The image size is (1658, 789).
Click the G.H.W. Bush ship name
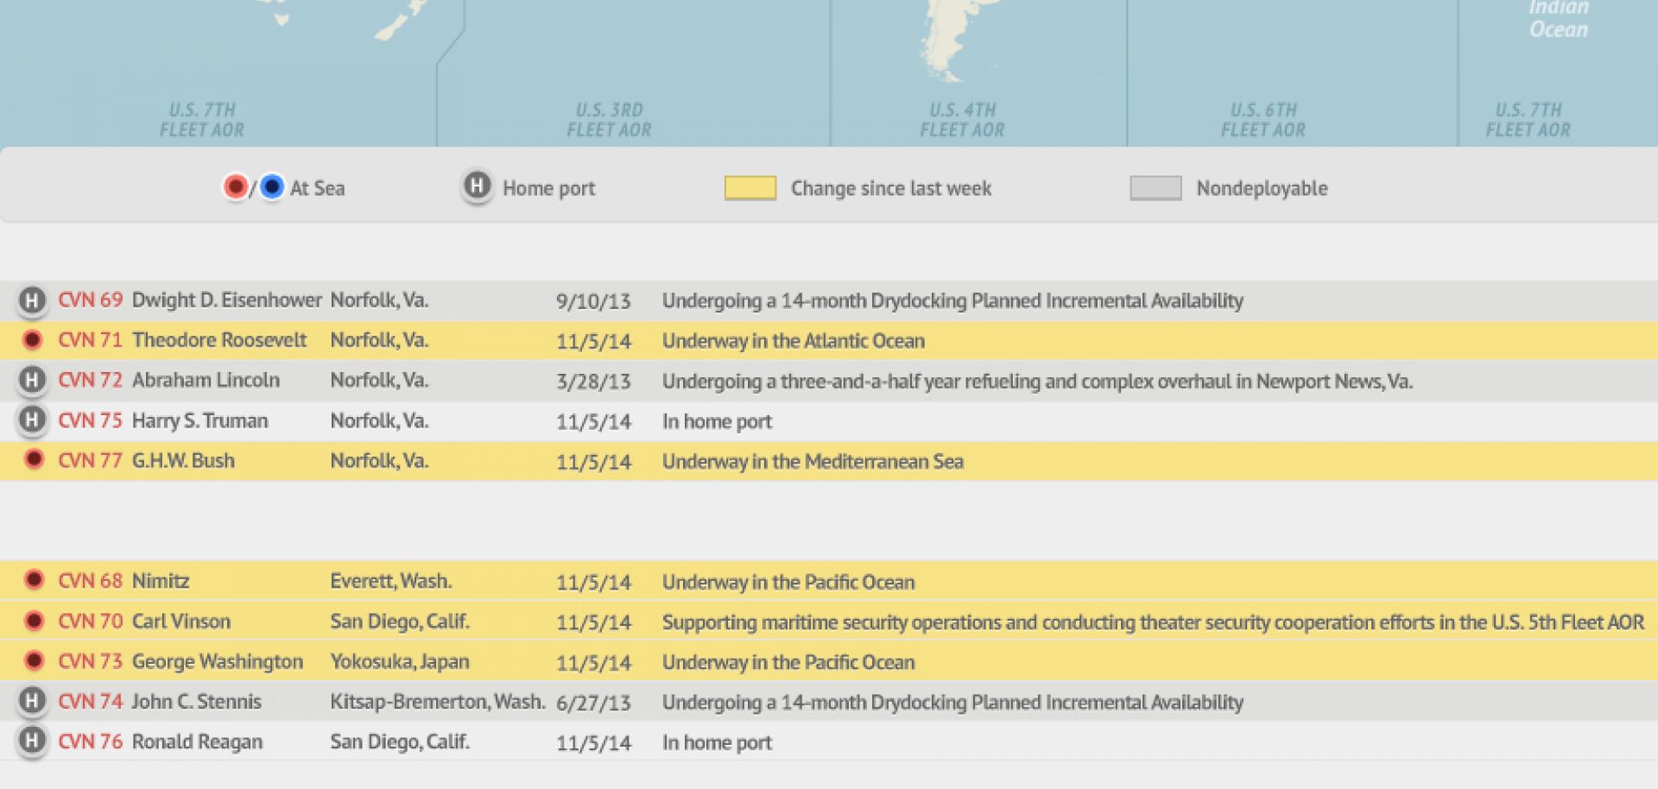point(183,461)
